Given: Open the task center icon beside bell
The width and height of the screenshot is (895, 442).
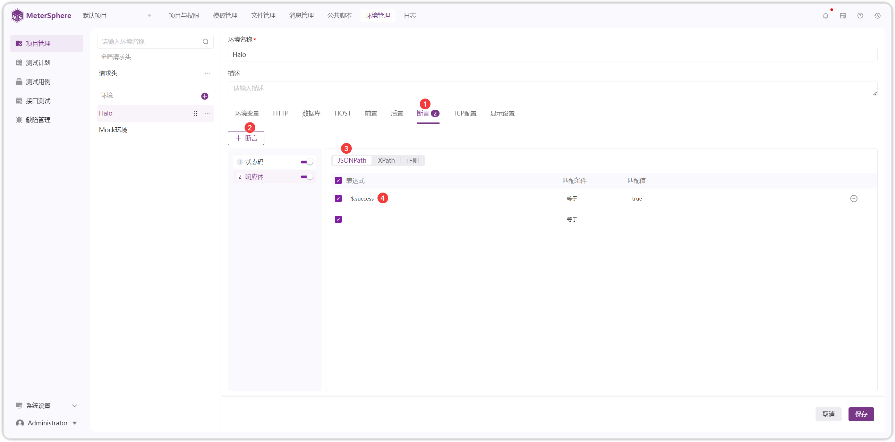Looking at the screenshot, I should pyautogui.click(x=843, y=16).
